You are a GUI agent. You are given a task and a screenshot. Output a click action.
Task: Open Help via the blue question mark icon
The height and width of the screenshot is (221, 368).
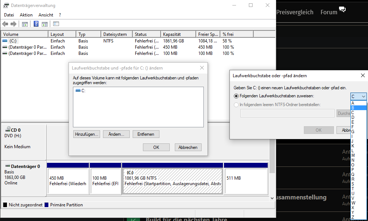pos(36,24)
